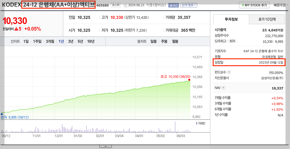Click the NAV help question icon
This screenshot has width=290, height=149.
point(223,88)
